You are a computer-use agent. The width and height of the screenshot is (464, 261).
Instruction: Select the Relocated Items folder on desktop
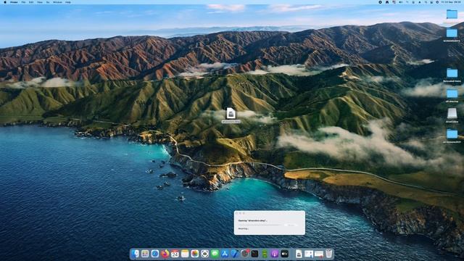[x=452, y=73]
